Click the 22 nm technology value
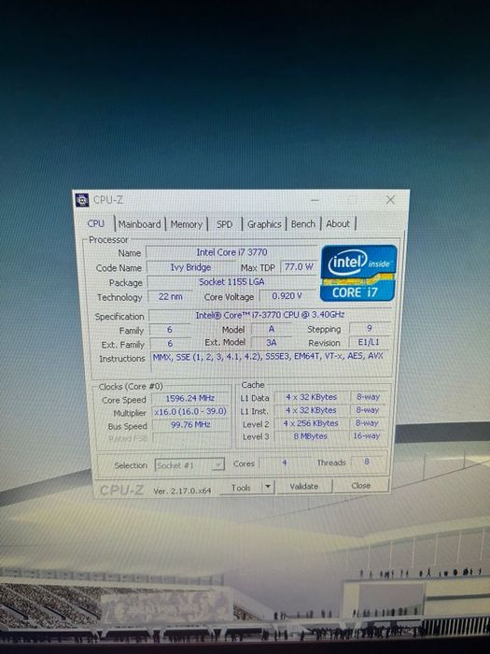Image resolution: width=490 pixels, height=654 pixels. pos(171,297)
